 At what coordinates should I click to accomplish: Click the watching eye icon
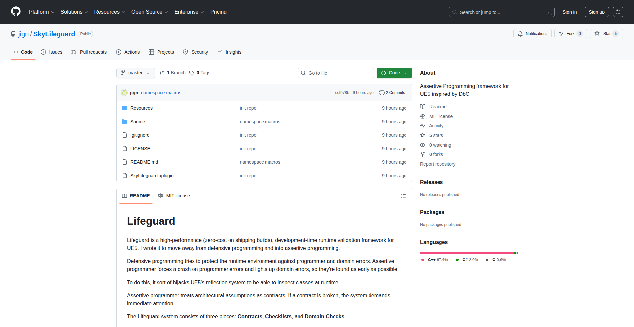423,145
